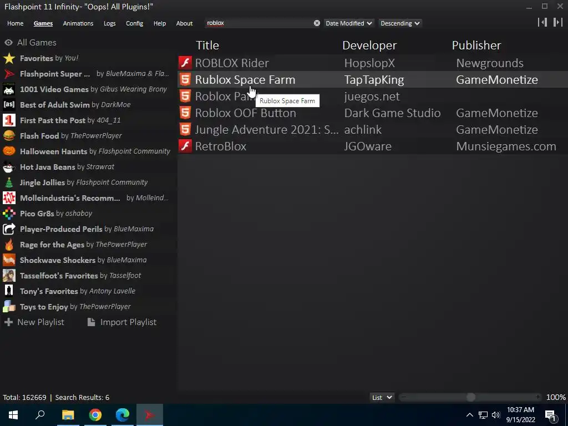
Task: Open the Logs tab
Action: click(x=109, y=23)
